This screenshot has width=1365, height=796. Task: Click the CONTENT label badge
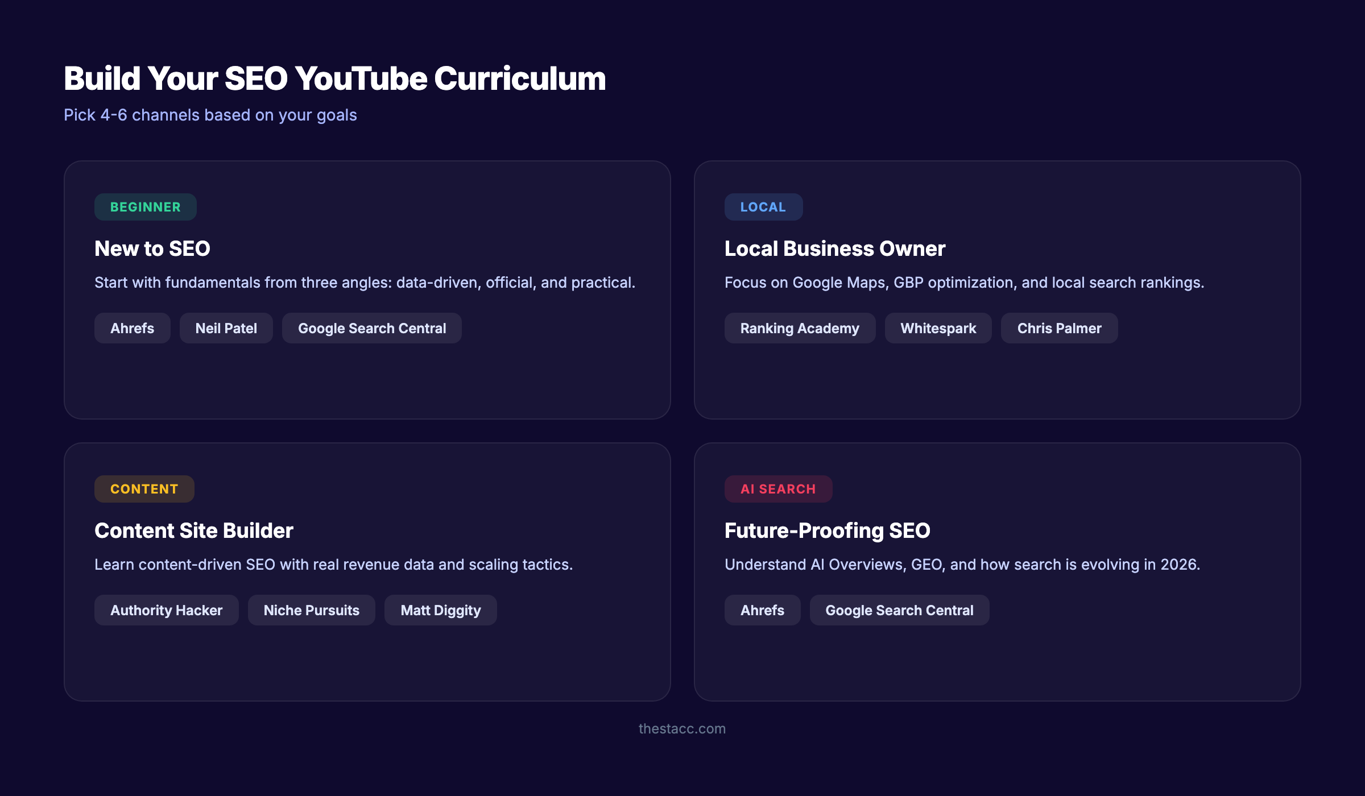click(x=144, y=488)
